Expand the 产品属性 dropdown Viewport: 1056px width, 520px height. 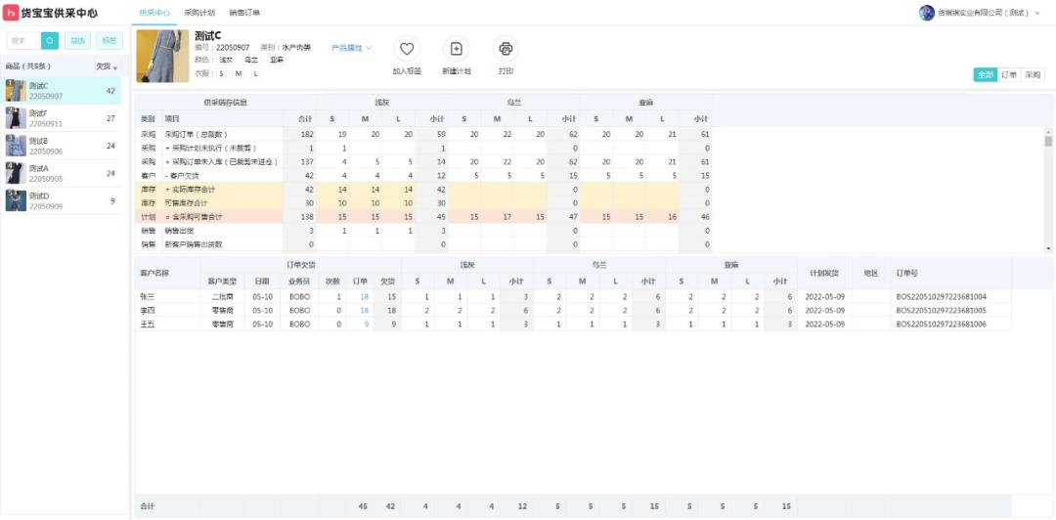[x=352, y=47]
